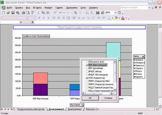162x115 pixels.
Task: Check the ПРЕП.Оператор МАС checkbox
Action: [87, 81]
